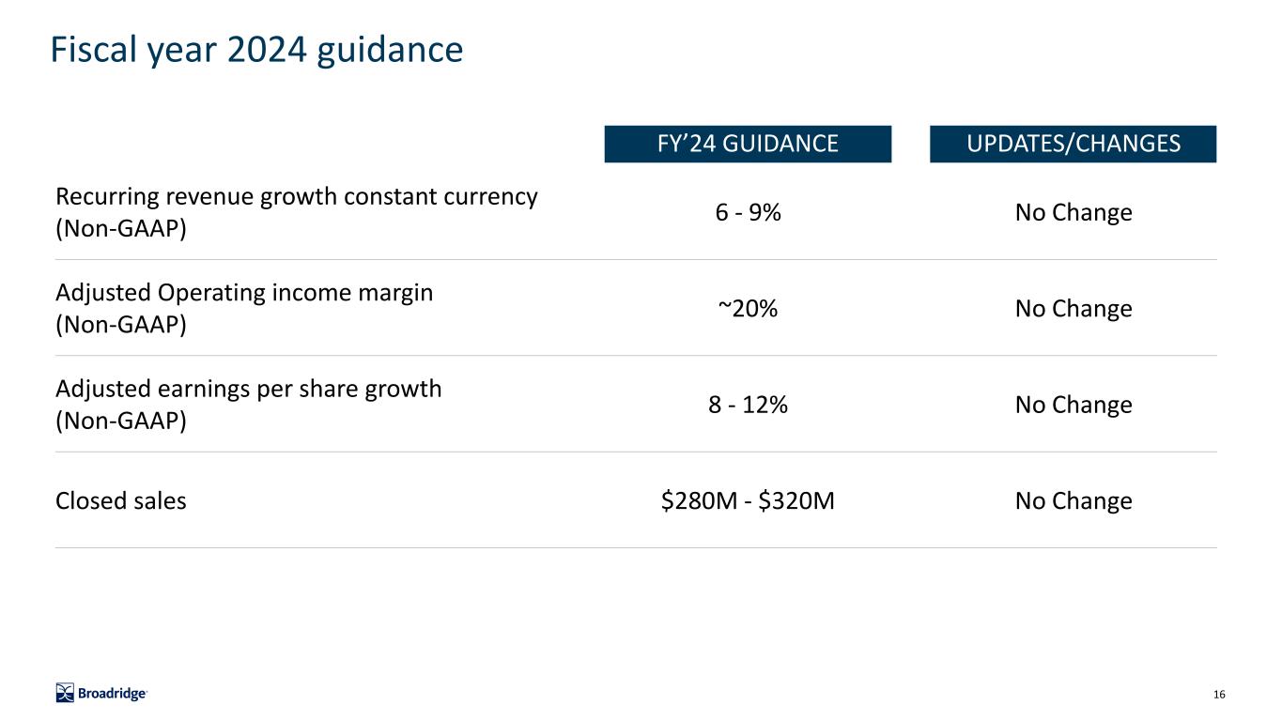Click the 8 - 12% guidance value
Viewport: 1282px width, 721px height.
pos(748,405)
